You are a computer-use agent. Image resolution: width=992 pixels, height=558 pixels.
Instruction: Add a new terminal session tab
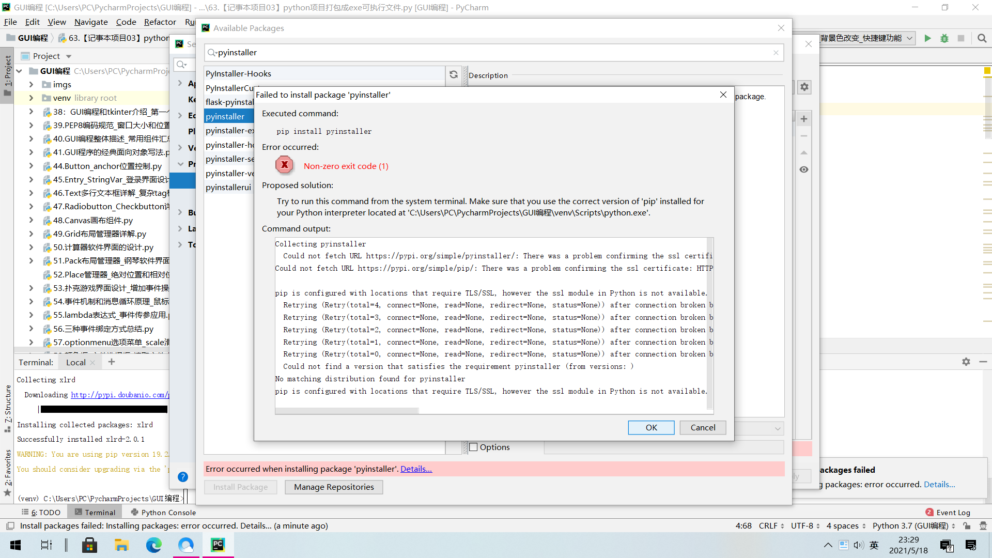point(112,362)
